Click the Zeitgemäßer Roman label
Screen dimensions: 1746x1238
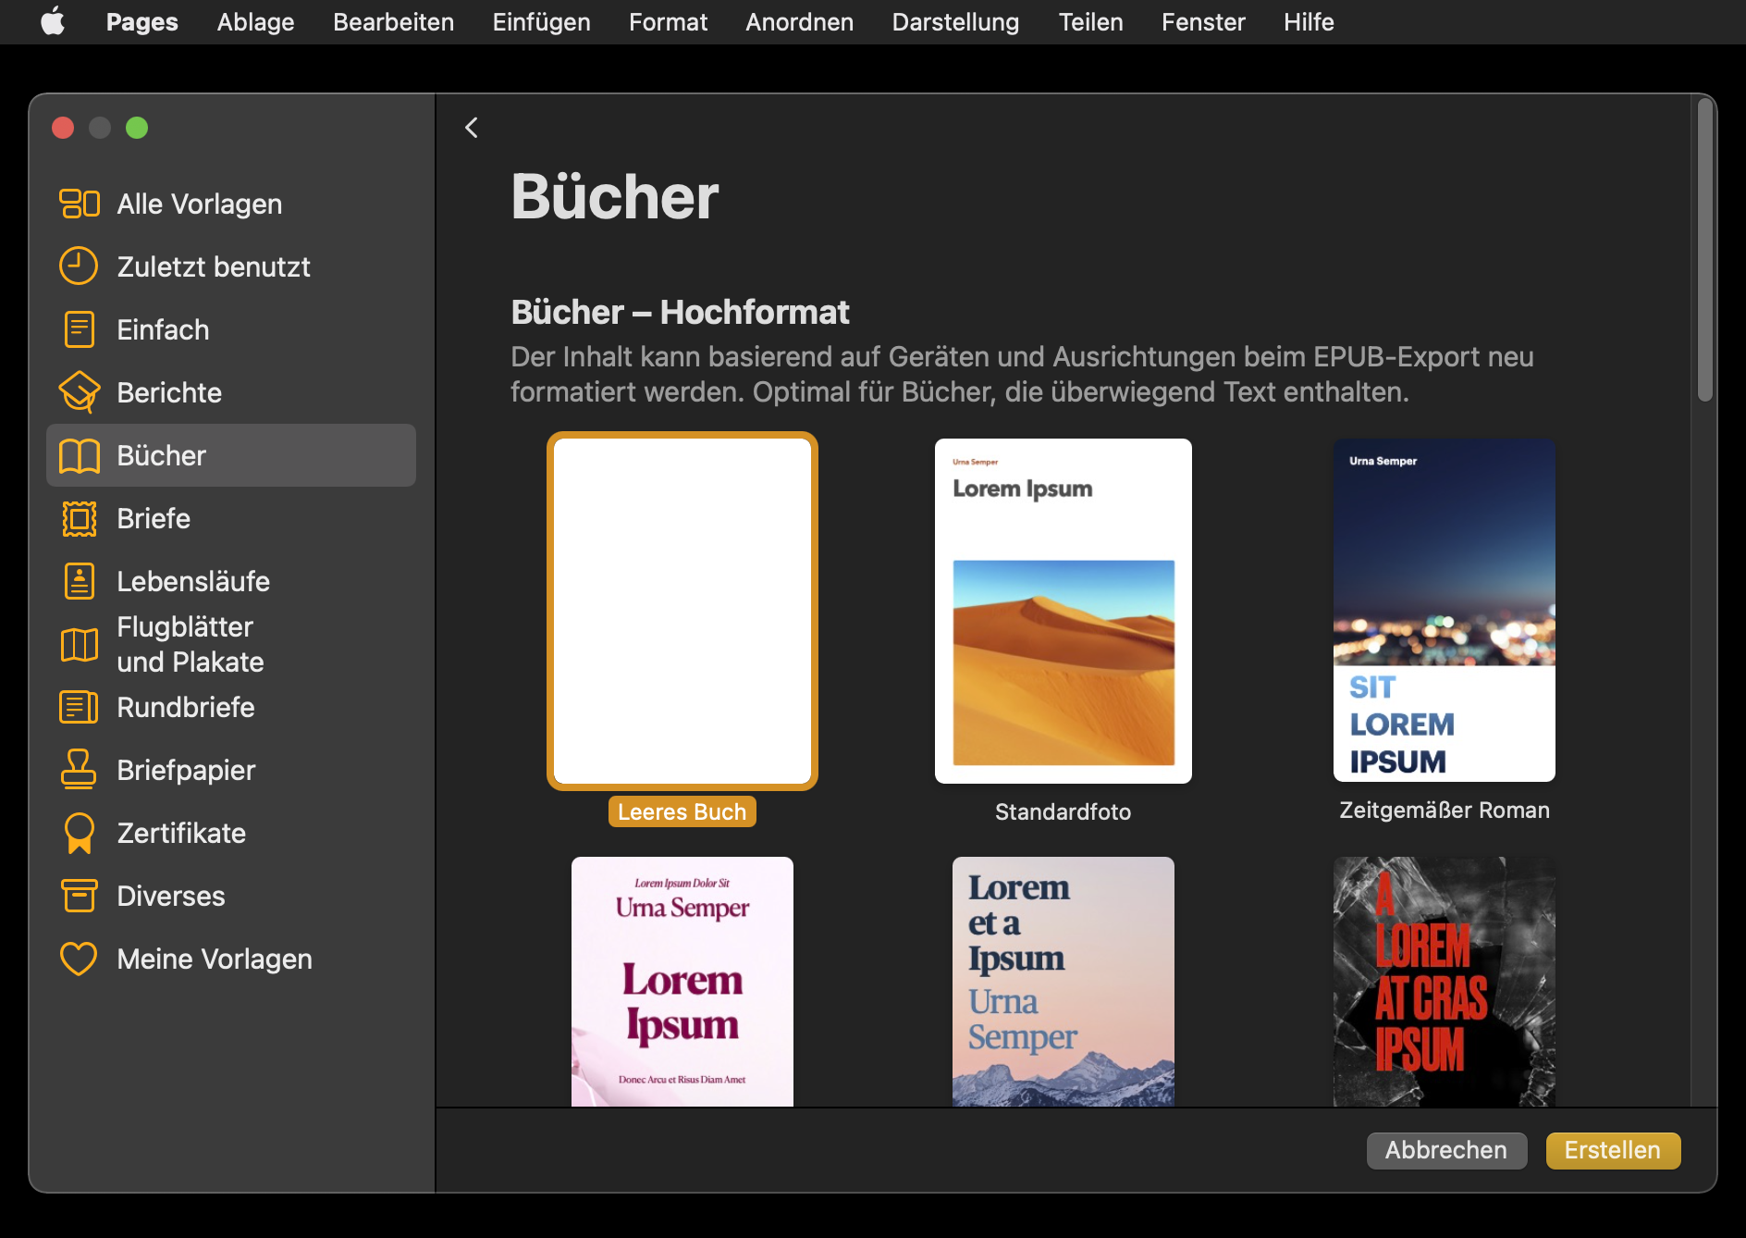pos(1445,810)
